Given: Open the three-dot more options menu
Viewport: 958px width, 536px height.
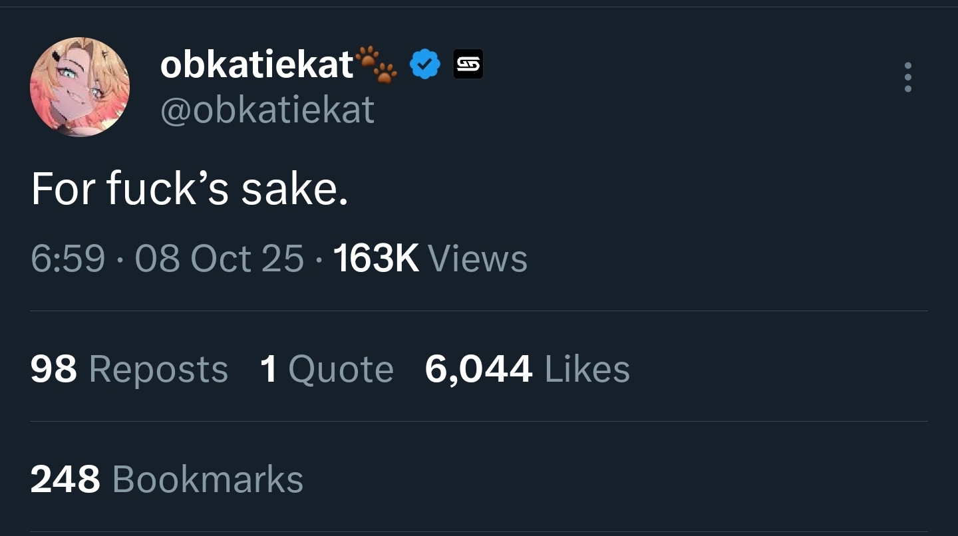Looking at the screenshot, I should click(907, 78).
